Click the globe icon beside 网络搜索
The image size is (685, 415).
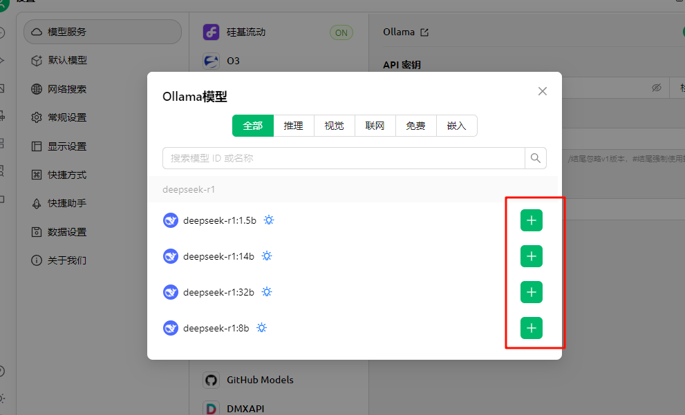click(x=37, y=89)
